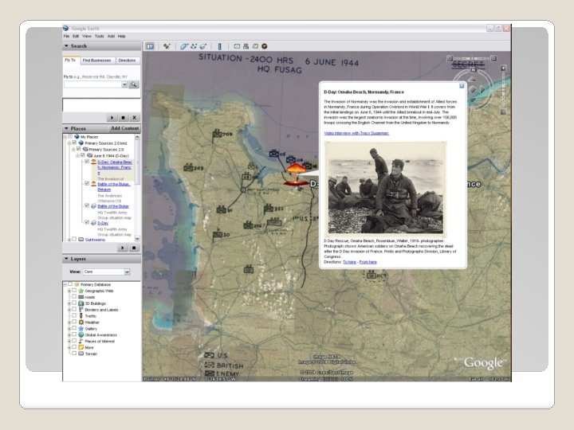Click the Geographic Web star icon
Image resolution: width=574 pixels, height=430 pixels.
pos(81,291)
